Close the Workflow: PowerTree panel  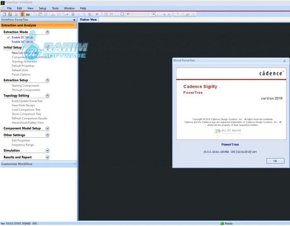point(74,20)
